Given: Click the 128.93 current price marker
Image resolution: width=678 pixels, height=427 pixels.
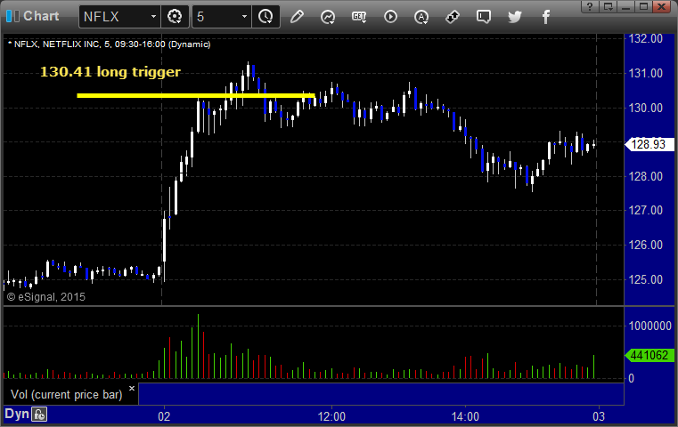Looking at the screenshot, I should click(x=649, y=144).
